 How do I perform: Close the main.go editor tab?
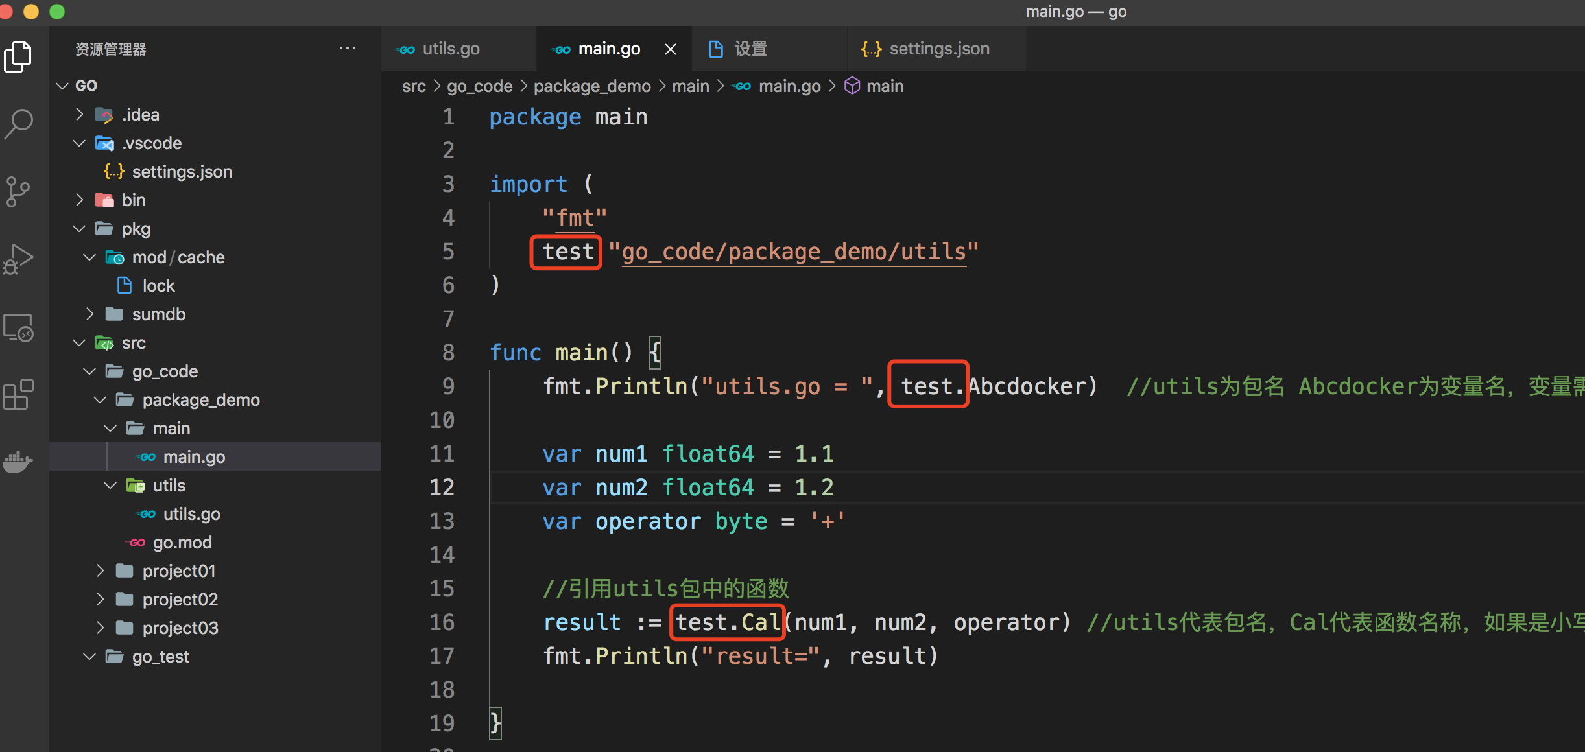click(671, 49)
